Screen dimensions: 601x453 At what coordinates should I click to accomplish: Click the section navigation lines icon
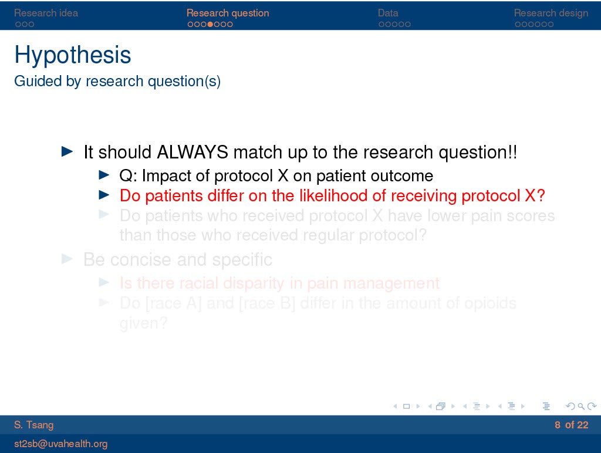pos(511,406)
